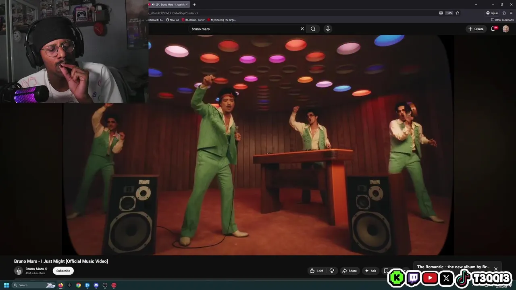Start voice search with the microphone icon
Screen dimensions: 516x290
tap(328, 29)
